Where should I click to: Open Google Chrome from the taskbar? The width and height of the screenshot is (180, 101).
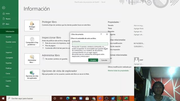click(94, 98)
